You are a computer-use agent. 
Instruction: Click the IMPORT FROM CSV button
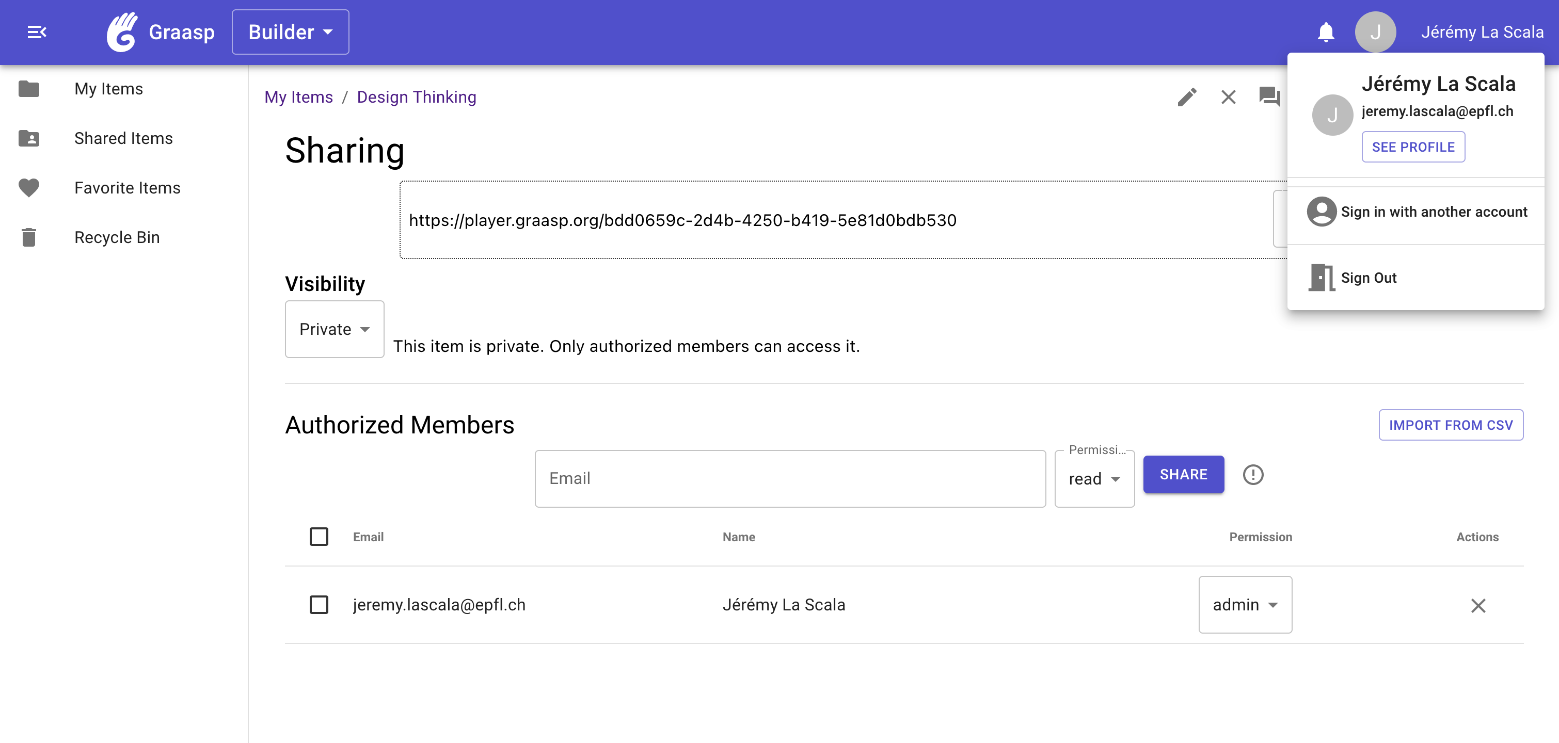click(1451, 425)
